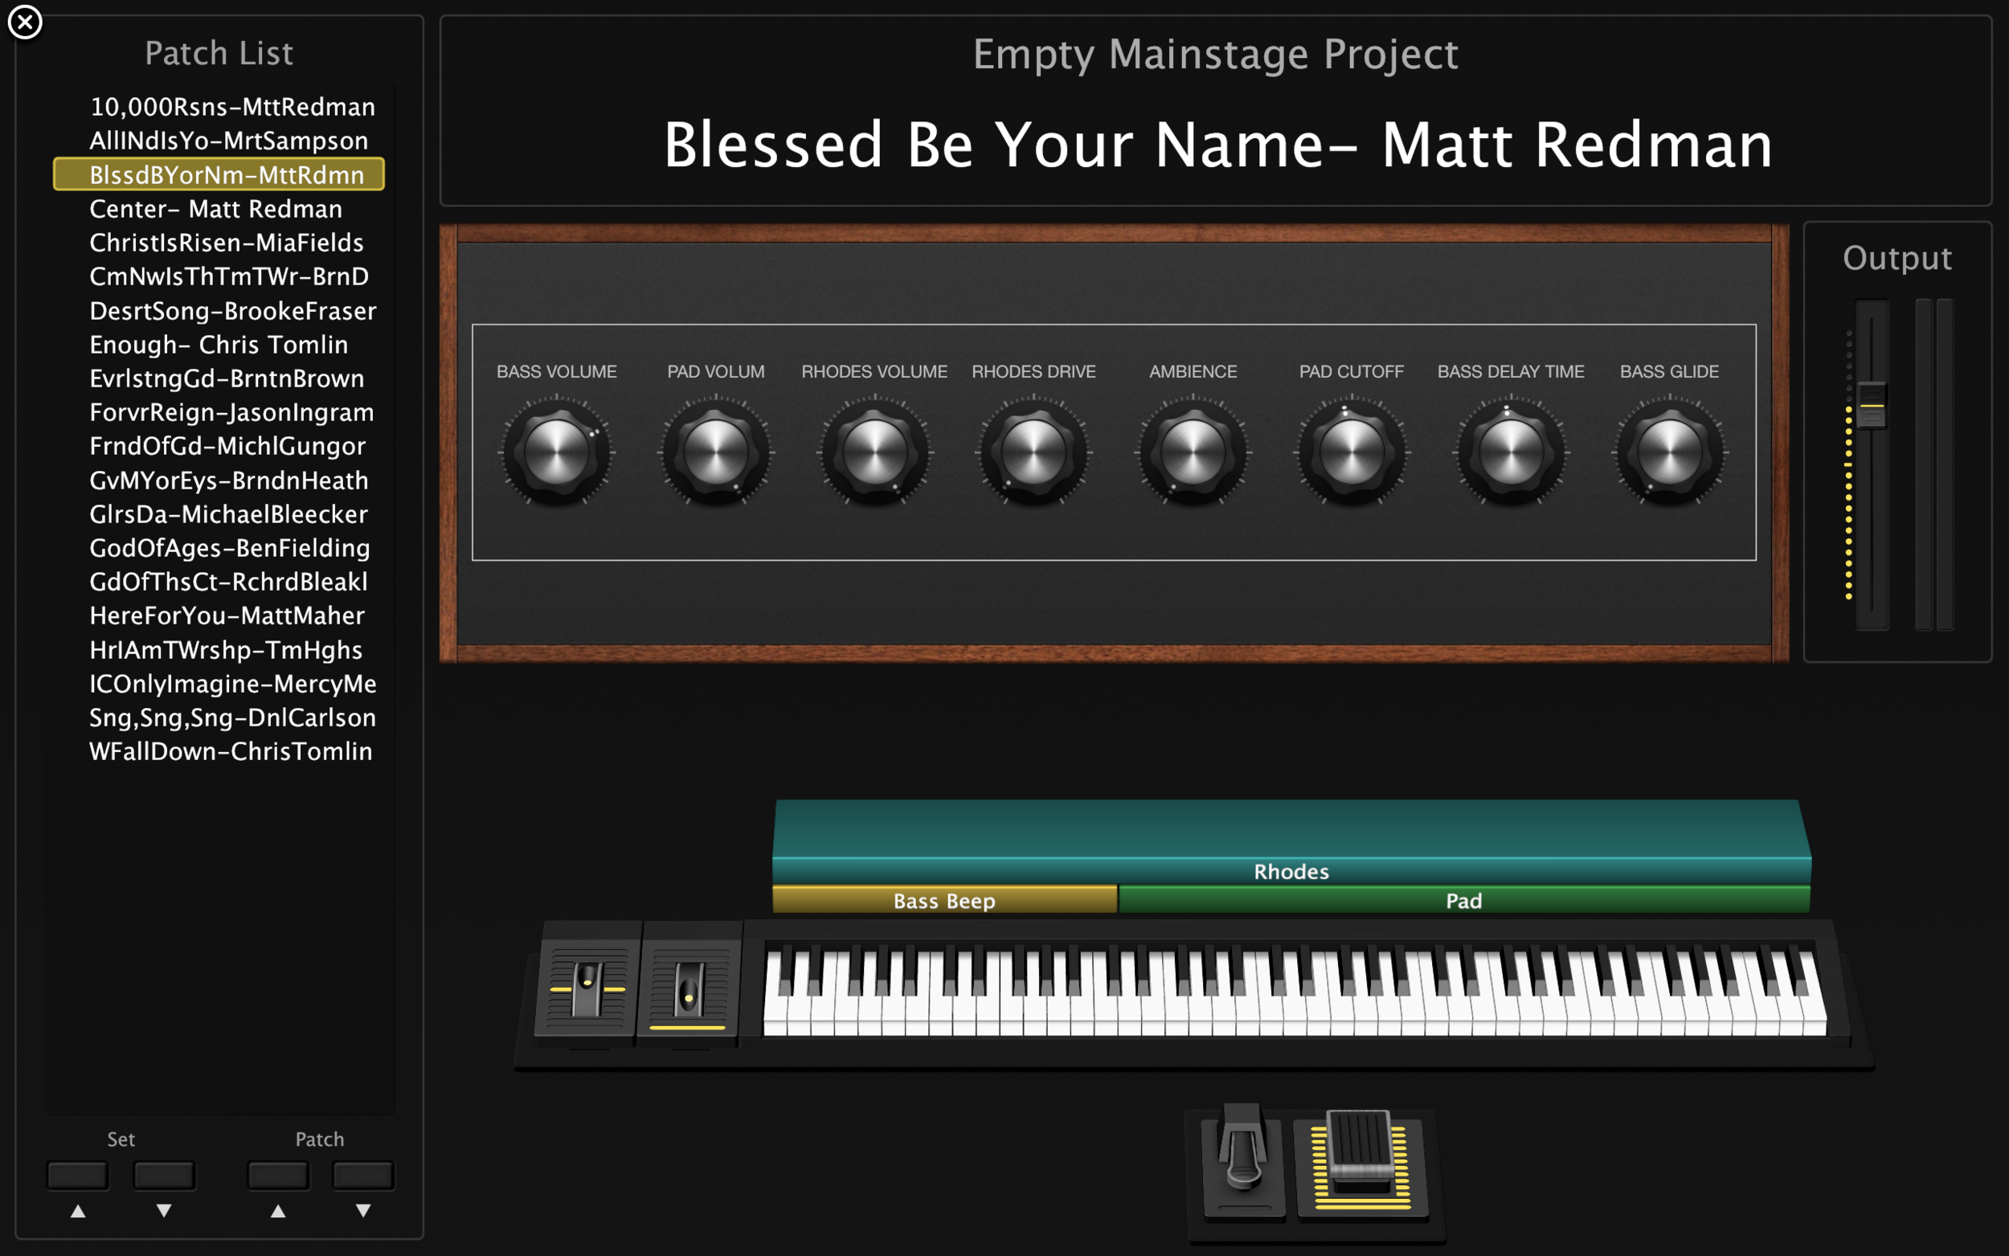Image resolution: width=2009 pixels, height=1256 pixels.
Task: Select highlighted patch BlssdBYorNm-MttRdmn
Action: tap(219, 174)
